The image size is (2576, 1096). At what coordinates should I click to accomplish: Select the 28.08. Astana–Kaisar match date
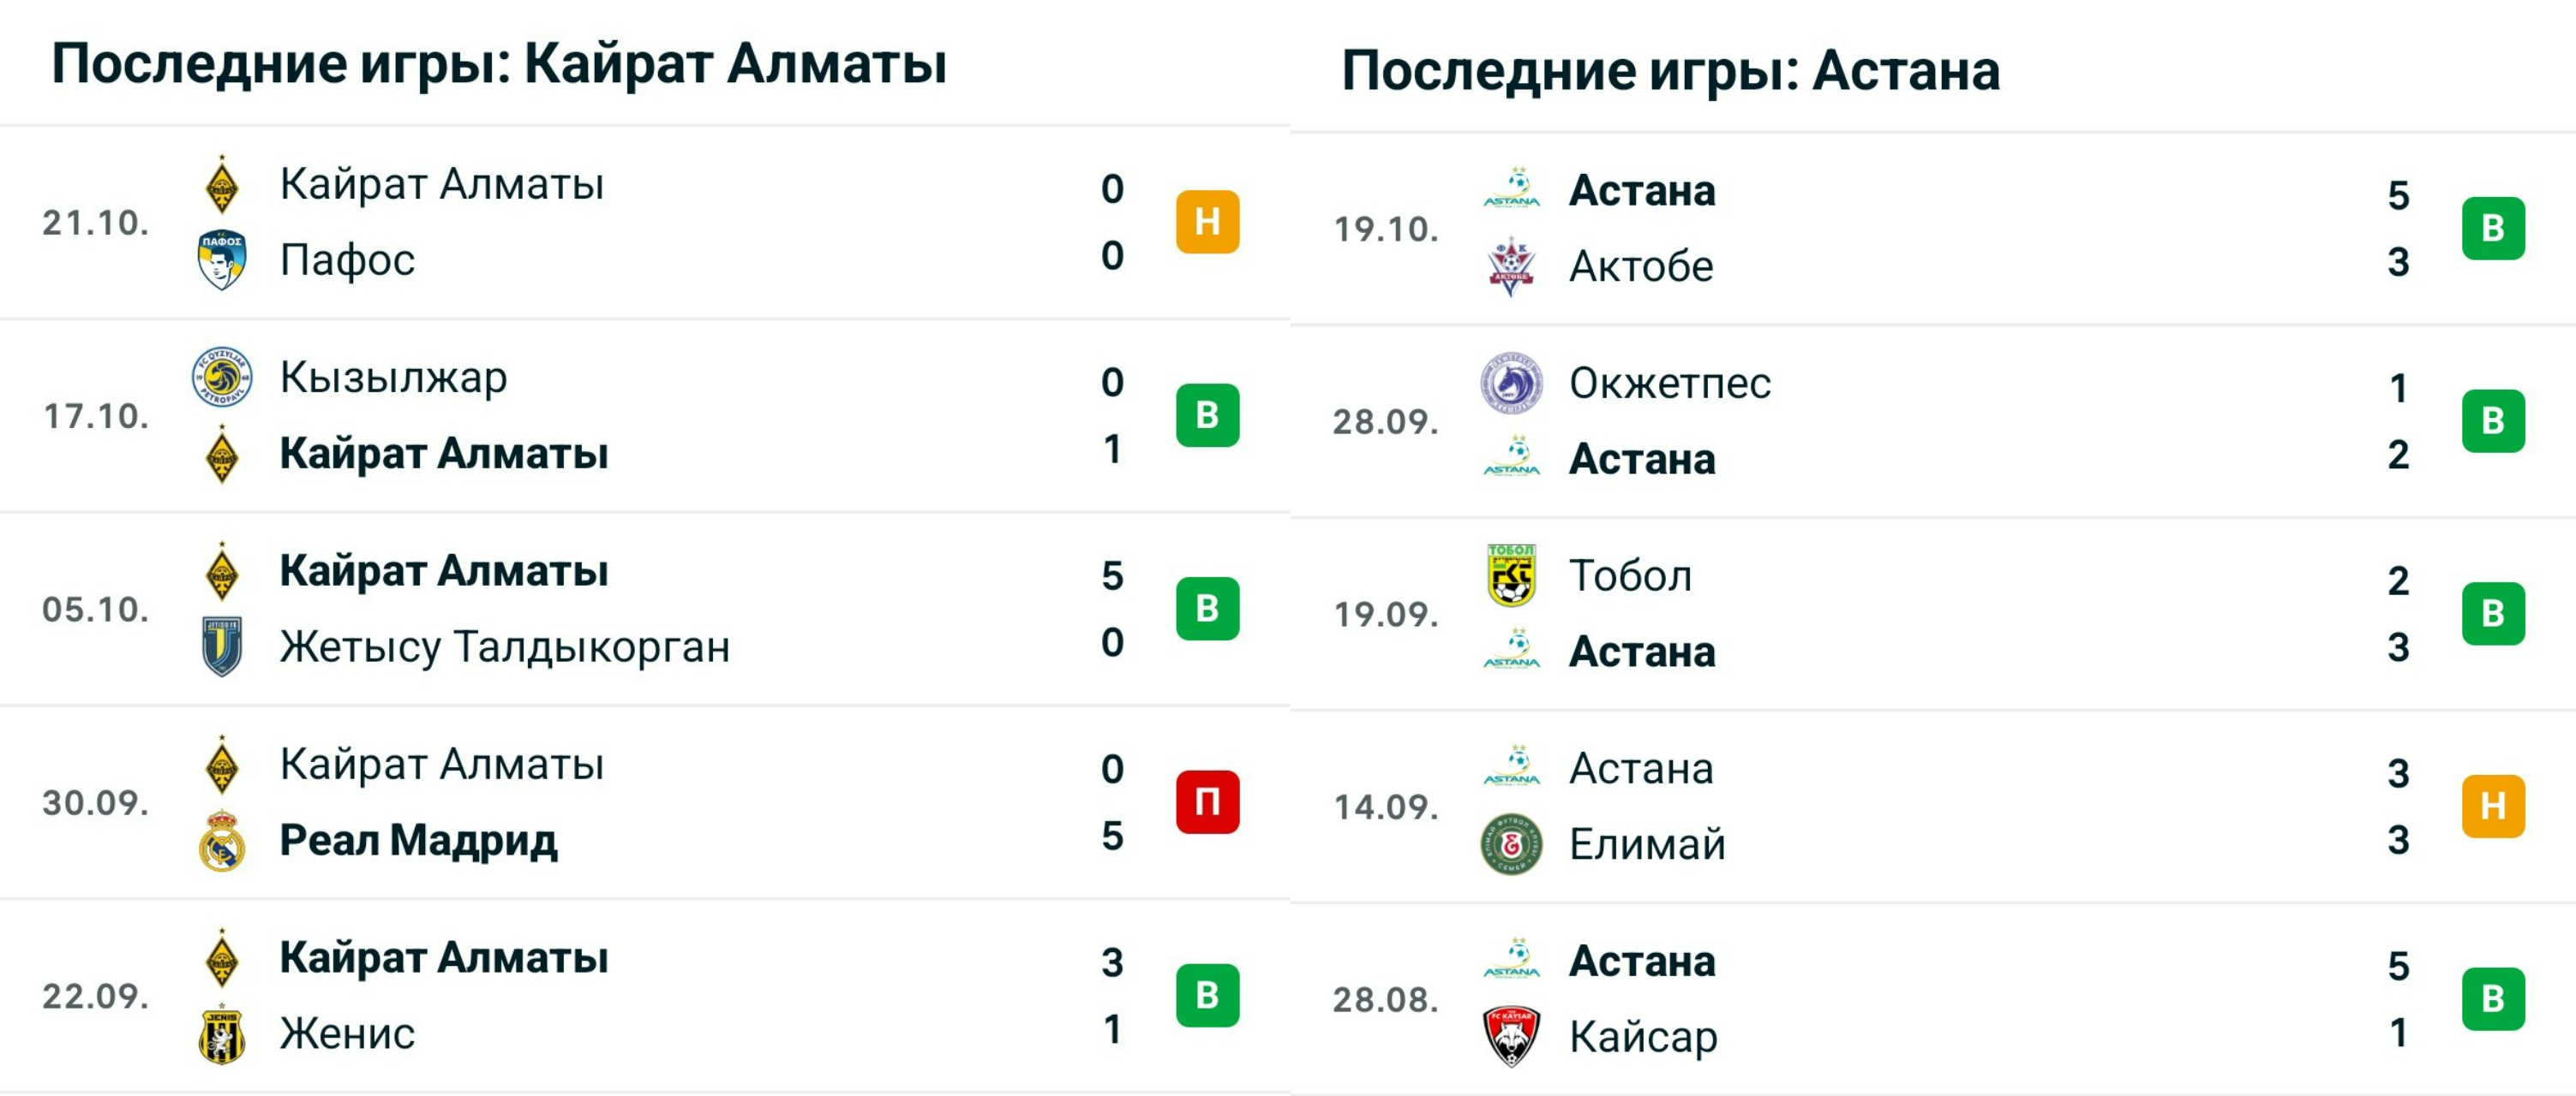coord(1385,999)
